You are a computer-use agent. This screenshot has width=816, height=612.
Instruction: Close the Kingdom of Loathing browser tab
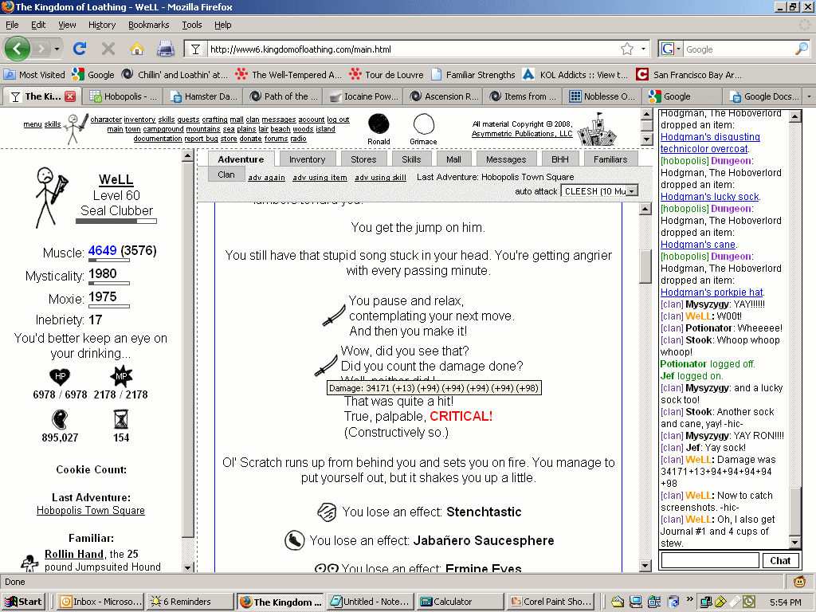[x=70, y=96]
